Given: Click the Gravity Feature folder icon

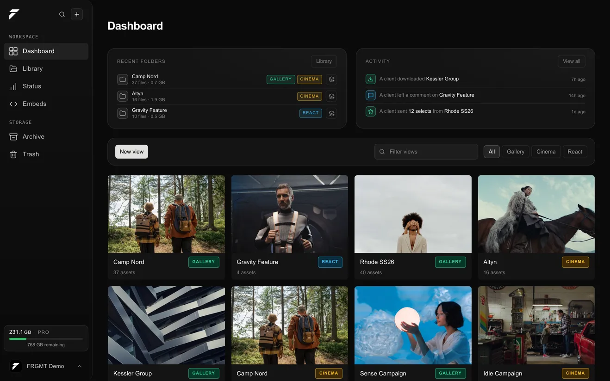Looking at the screenshot, I should pyautogui.click(x=123, y=113).
